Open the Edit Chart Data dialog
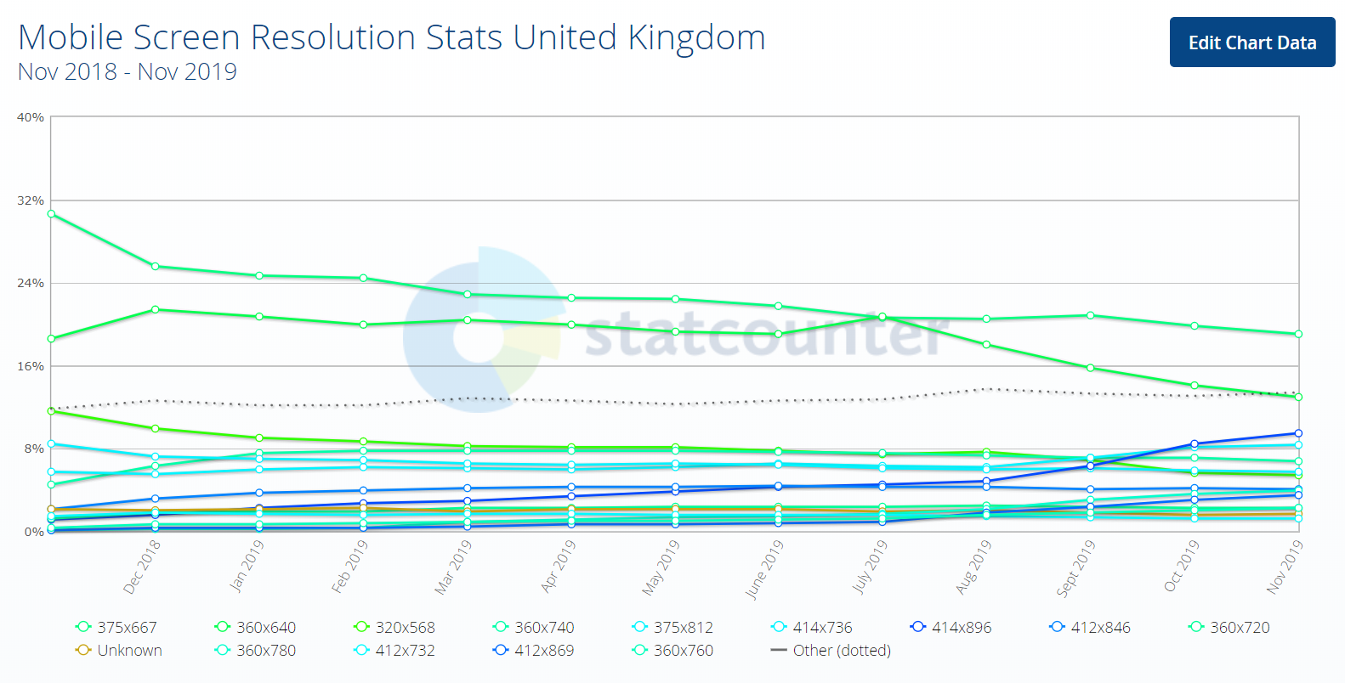Image resolution: width=1345 pixels, height=683 pixels. [x=1251, y=42]
